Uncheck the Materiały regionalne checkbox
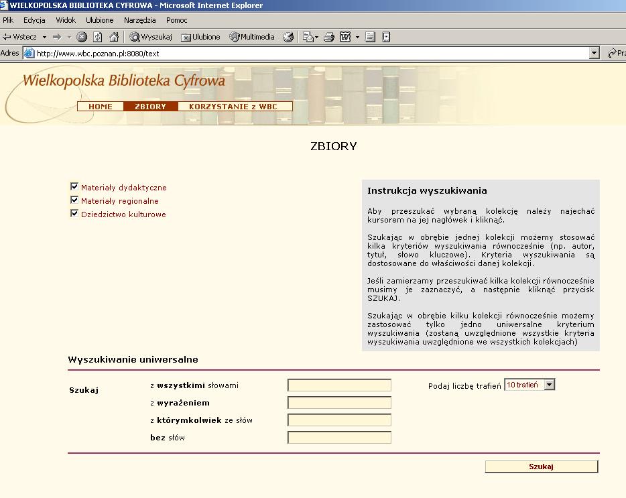The width and height of the screenshot is (626, 498). pos(74,200)
